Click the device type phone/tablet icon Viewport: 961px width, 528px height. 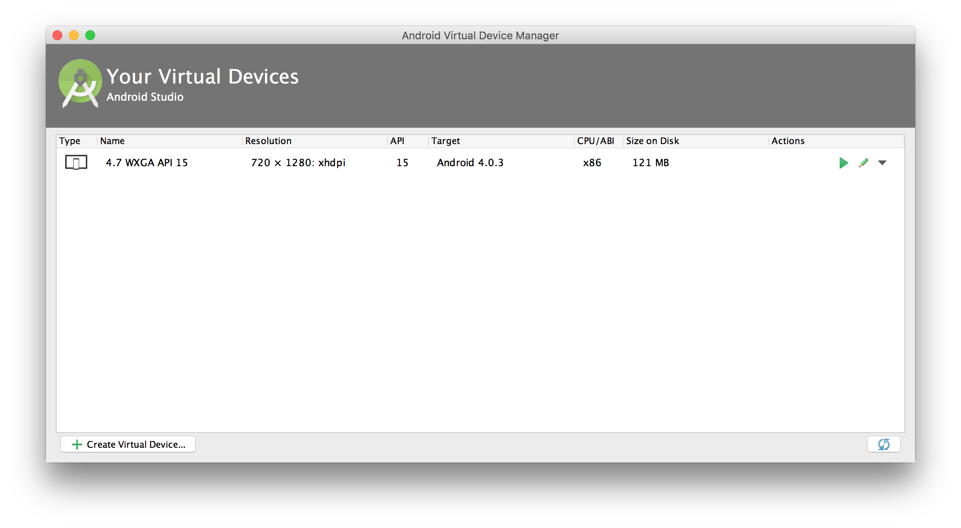click(x=76, y=162)
